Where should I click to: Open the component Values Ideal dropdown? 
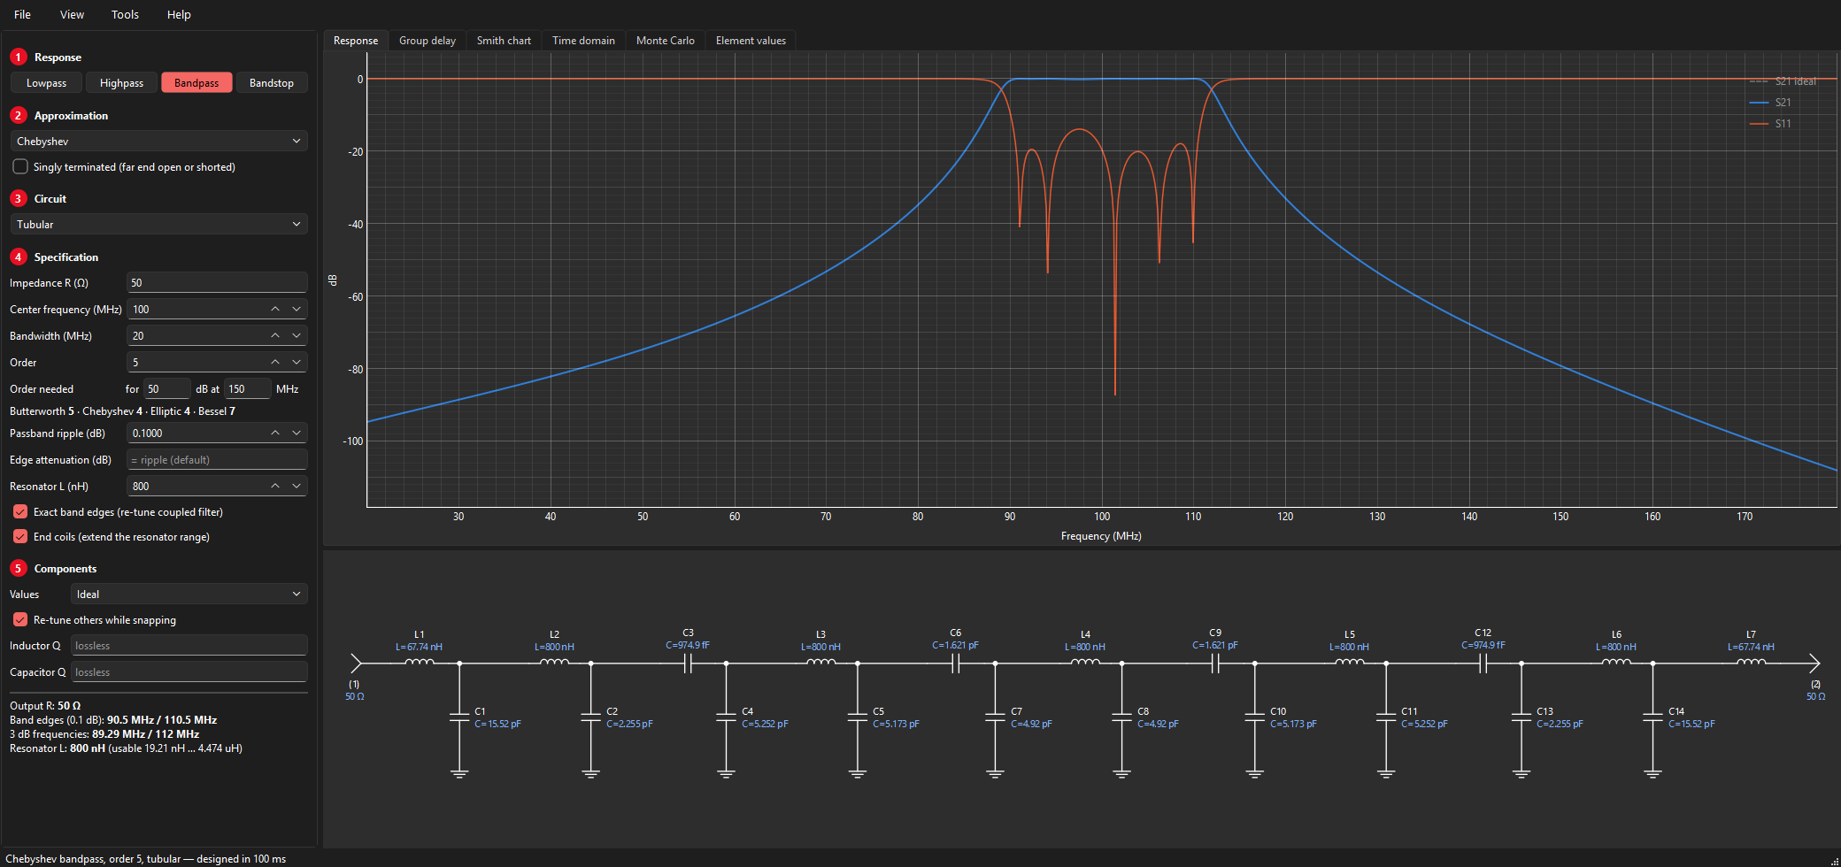189,594
